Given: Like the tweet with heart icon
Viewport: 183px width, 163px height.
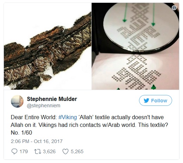Looking at the screenshot, I should coord(65,151).
